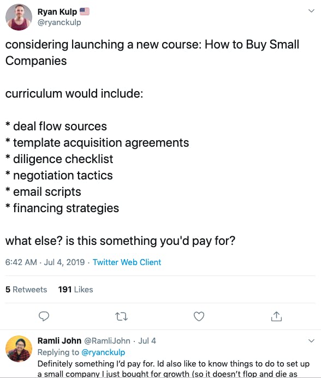321x378 pixels.
Task: View the 5 Retweets list
Action: 26,289
